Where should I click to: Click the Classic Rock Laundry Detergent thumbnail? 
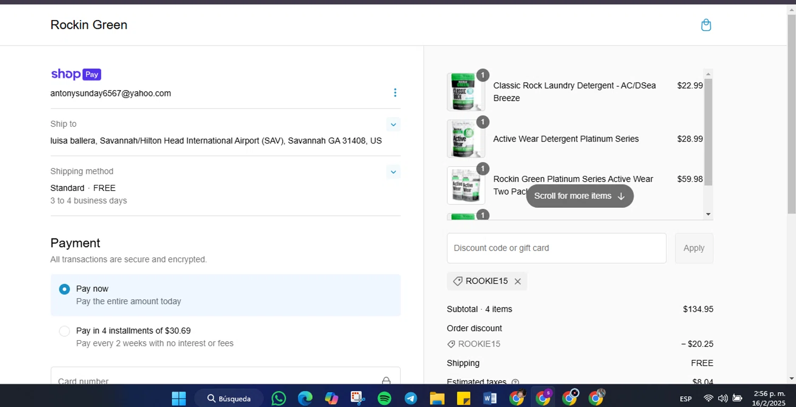[466, 92]
